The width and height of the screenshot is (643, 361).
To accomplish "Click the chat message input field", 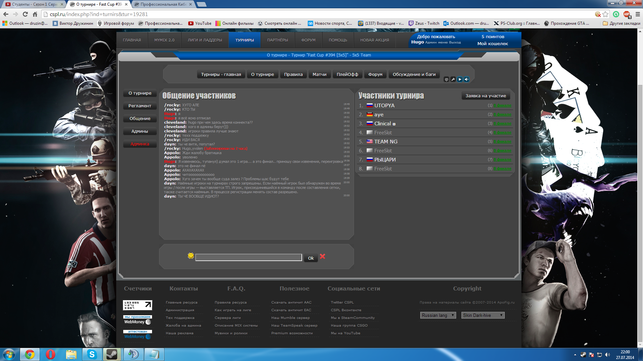I will (x=248, y=257).
